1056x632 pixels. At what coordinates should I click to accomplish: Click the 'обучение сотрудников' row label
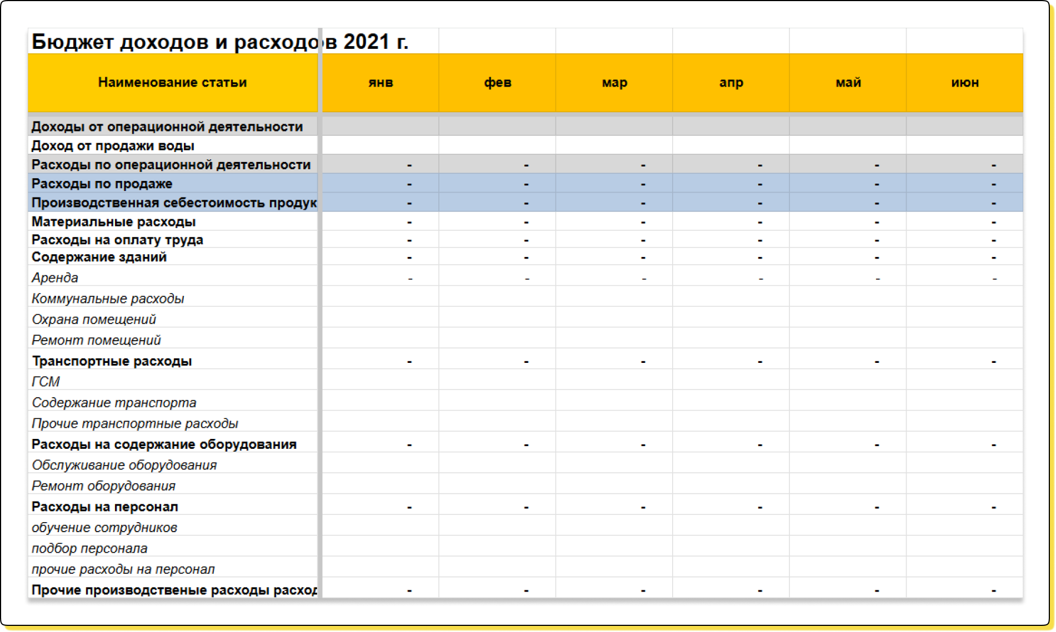click(104, 527)
